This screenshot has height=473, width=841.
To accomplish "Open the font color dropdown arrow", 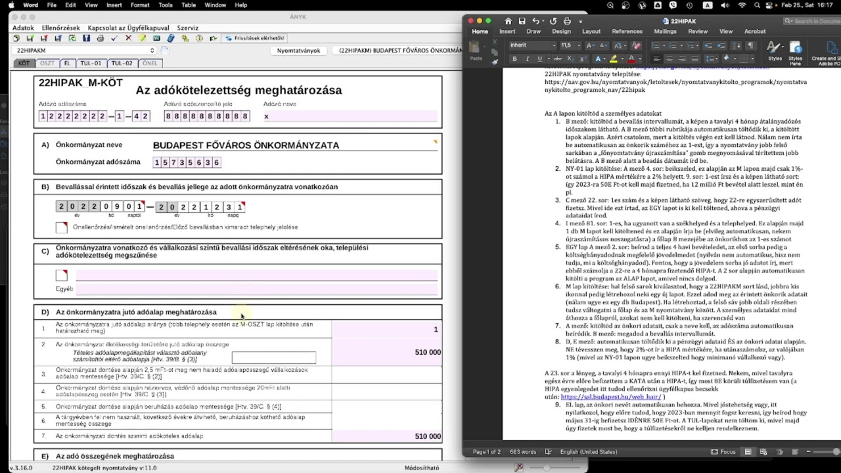I will 640,58.
